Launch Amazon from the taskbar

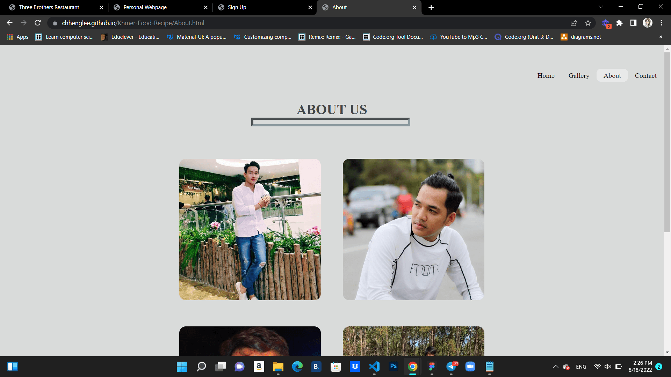[x=259, y=367]
